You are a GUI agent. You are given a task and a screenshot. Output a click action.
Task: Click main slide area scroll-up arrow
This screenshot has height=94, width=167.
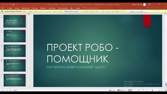point(166,14)
